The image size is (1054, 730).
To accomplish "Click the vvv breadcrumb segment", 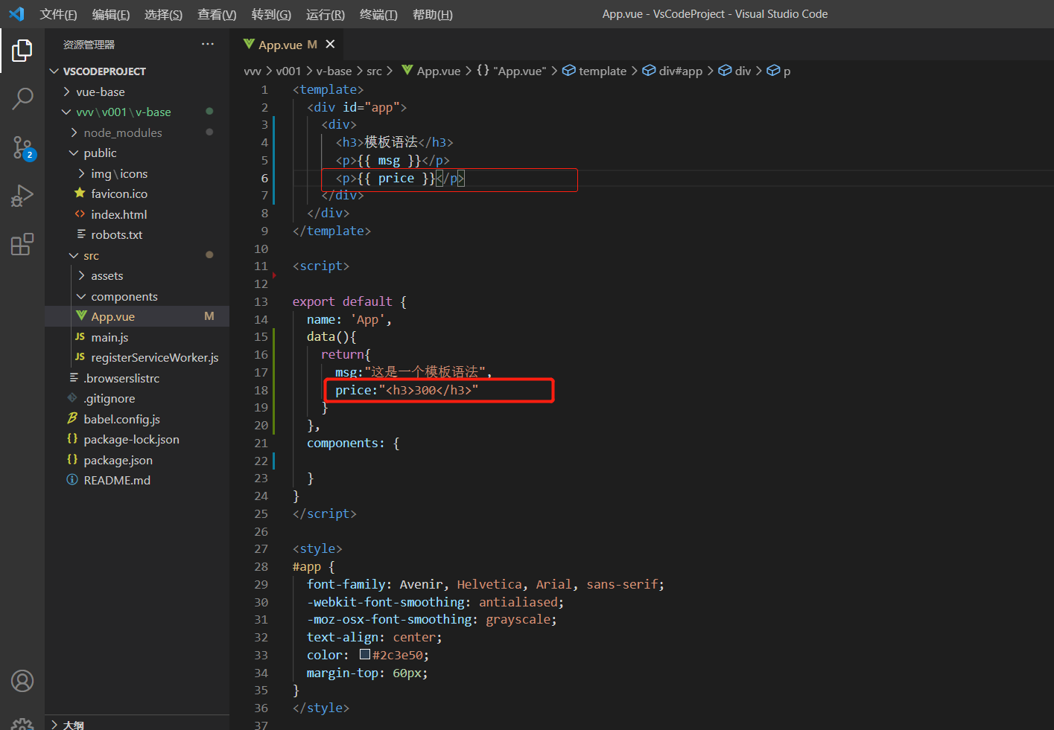I will pos(253,71).
